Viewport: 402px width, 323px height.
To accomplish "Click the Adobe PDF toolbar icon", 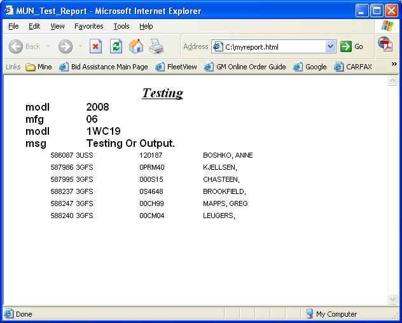I will (x=385, y=44).
